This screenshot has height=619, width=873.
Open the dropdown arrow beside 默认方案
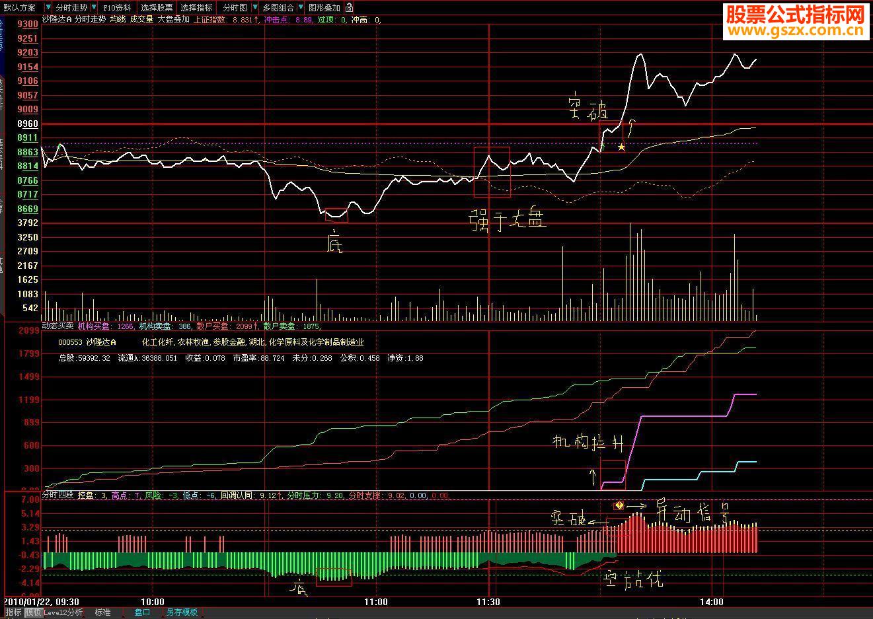click(x=48, y=8)
